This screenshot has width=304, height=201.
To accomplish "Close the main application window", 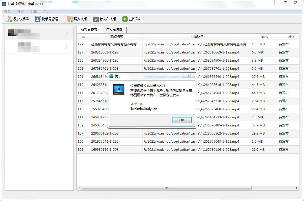I will (x=296, y=3).
